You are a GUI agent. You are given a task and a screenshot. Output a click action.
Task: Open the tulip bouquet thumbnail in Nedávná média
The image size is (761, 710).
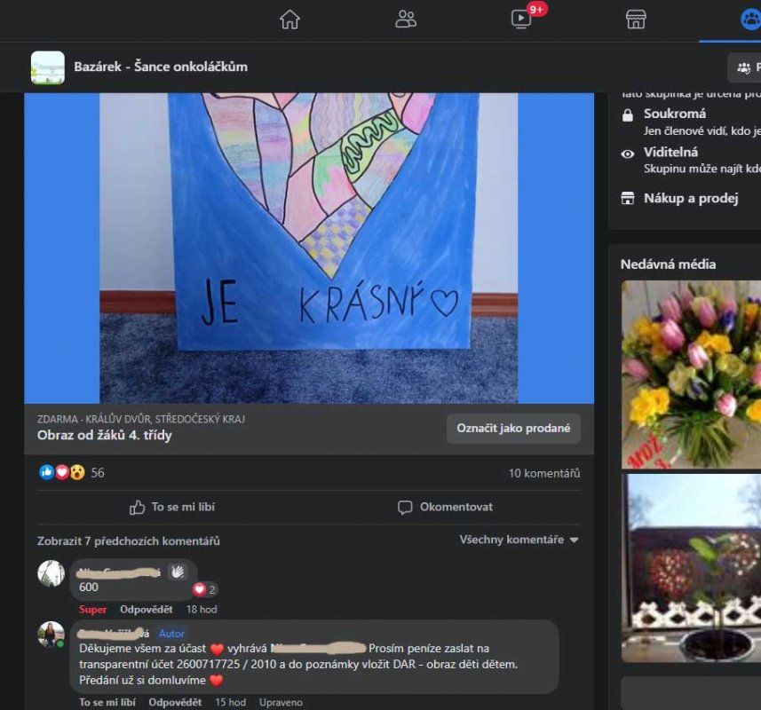tap(691, 374)
